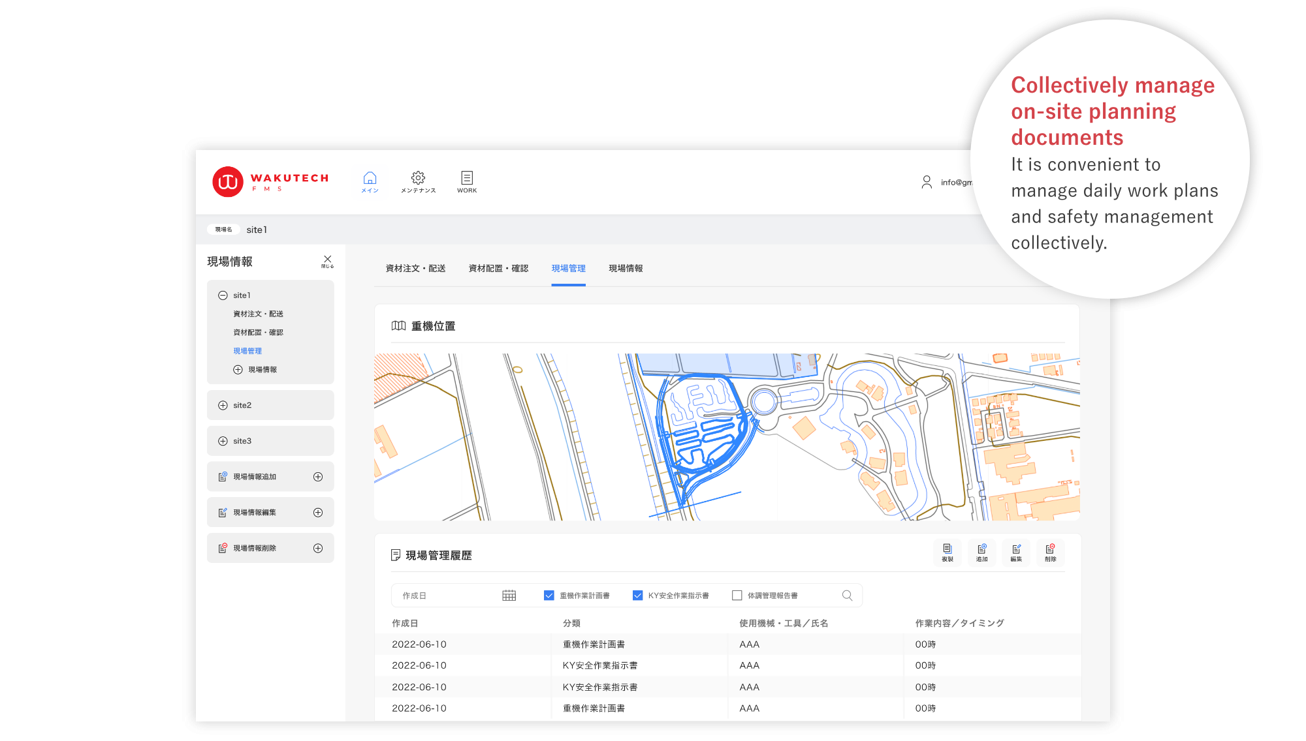This screenshot has height=741, width=1306.
Task: Click the 削除 (delete) document icon
Action: [x=1050, y=551]
